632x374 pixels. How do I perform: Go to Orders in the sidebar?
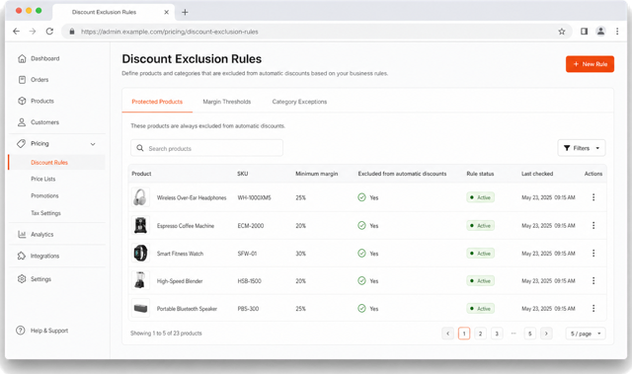(34, 80)
